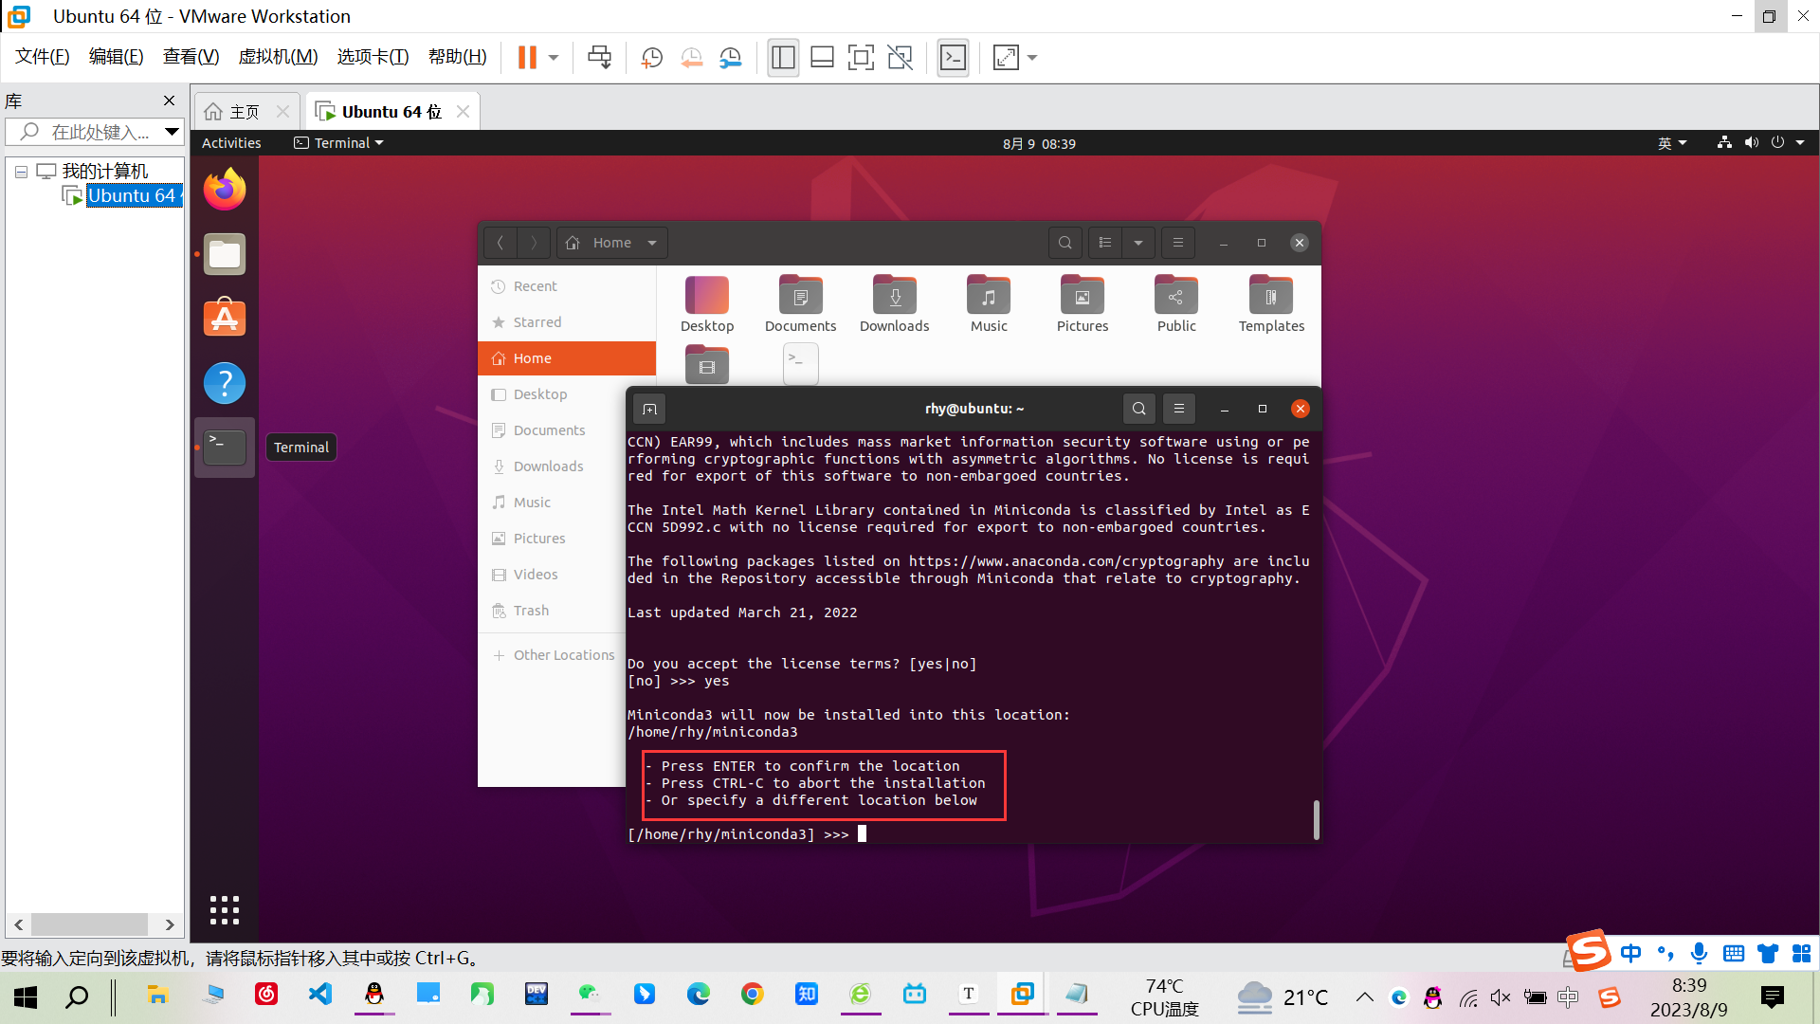Expand the Activities menu top-left
The height and width of the screenshot is (1024, 1820).
tap(230, 142)
